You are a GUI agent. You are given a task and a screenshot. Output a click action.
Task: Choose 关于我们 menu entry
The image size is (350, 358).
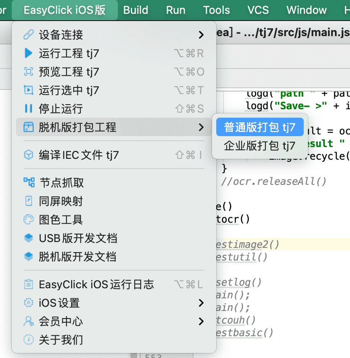point(114,340)
